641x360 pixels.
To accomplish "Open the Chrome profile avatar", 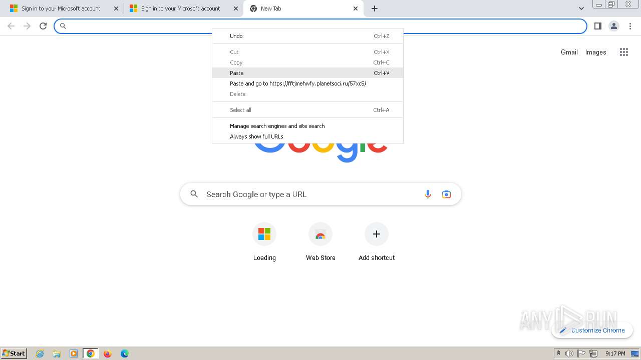I will (x=613, y=26).
